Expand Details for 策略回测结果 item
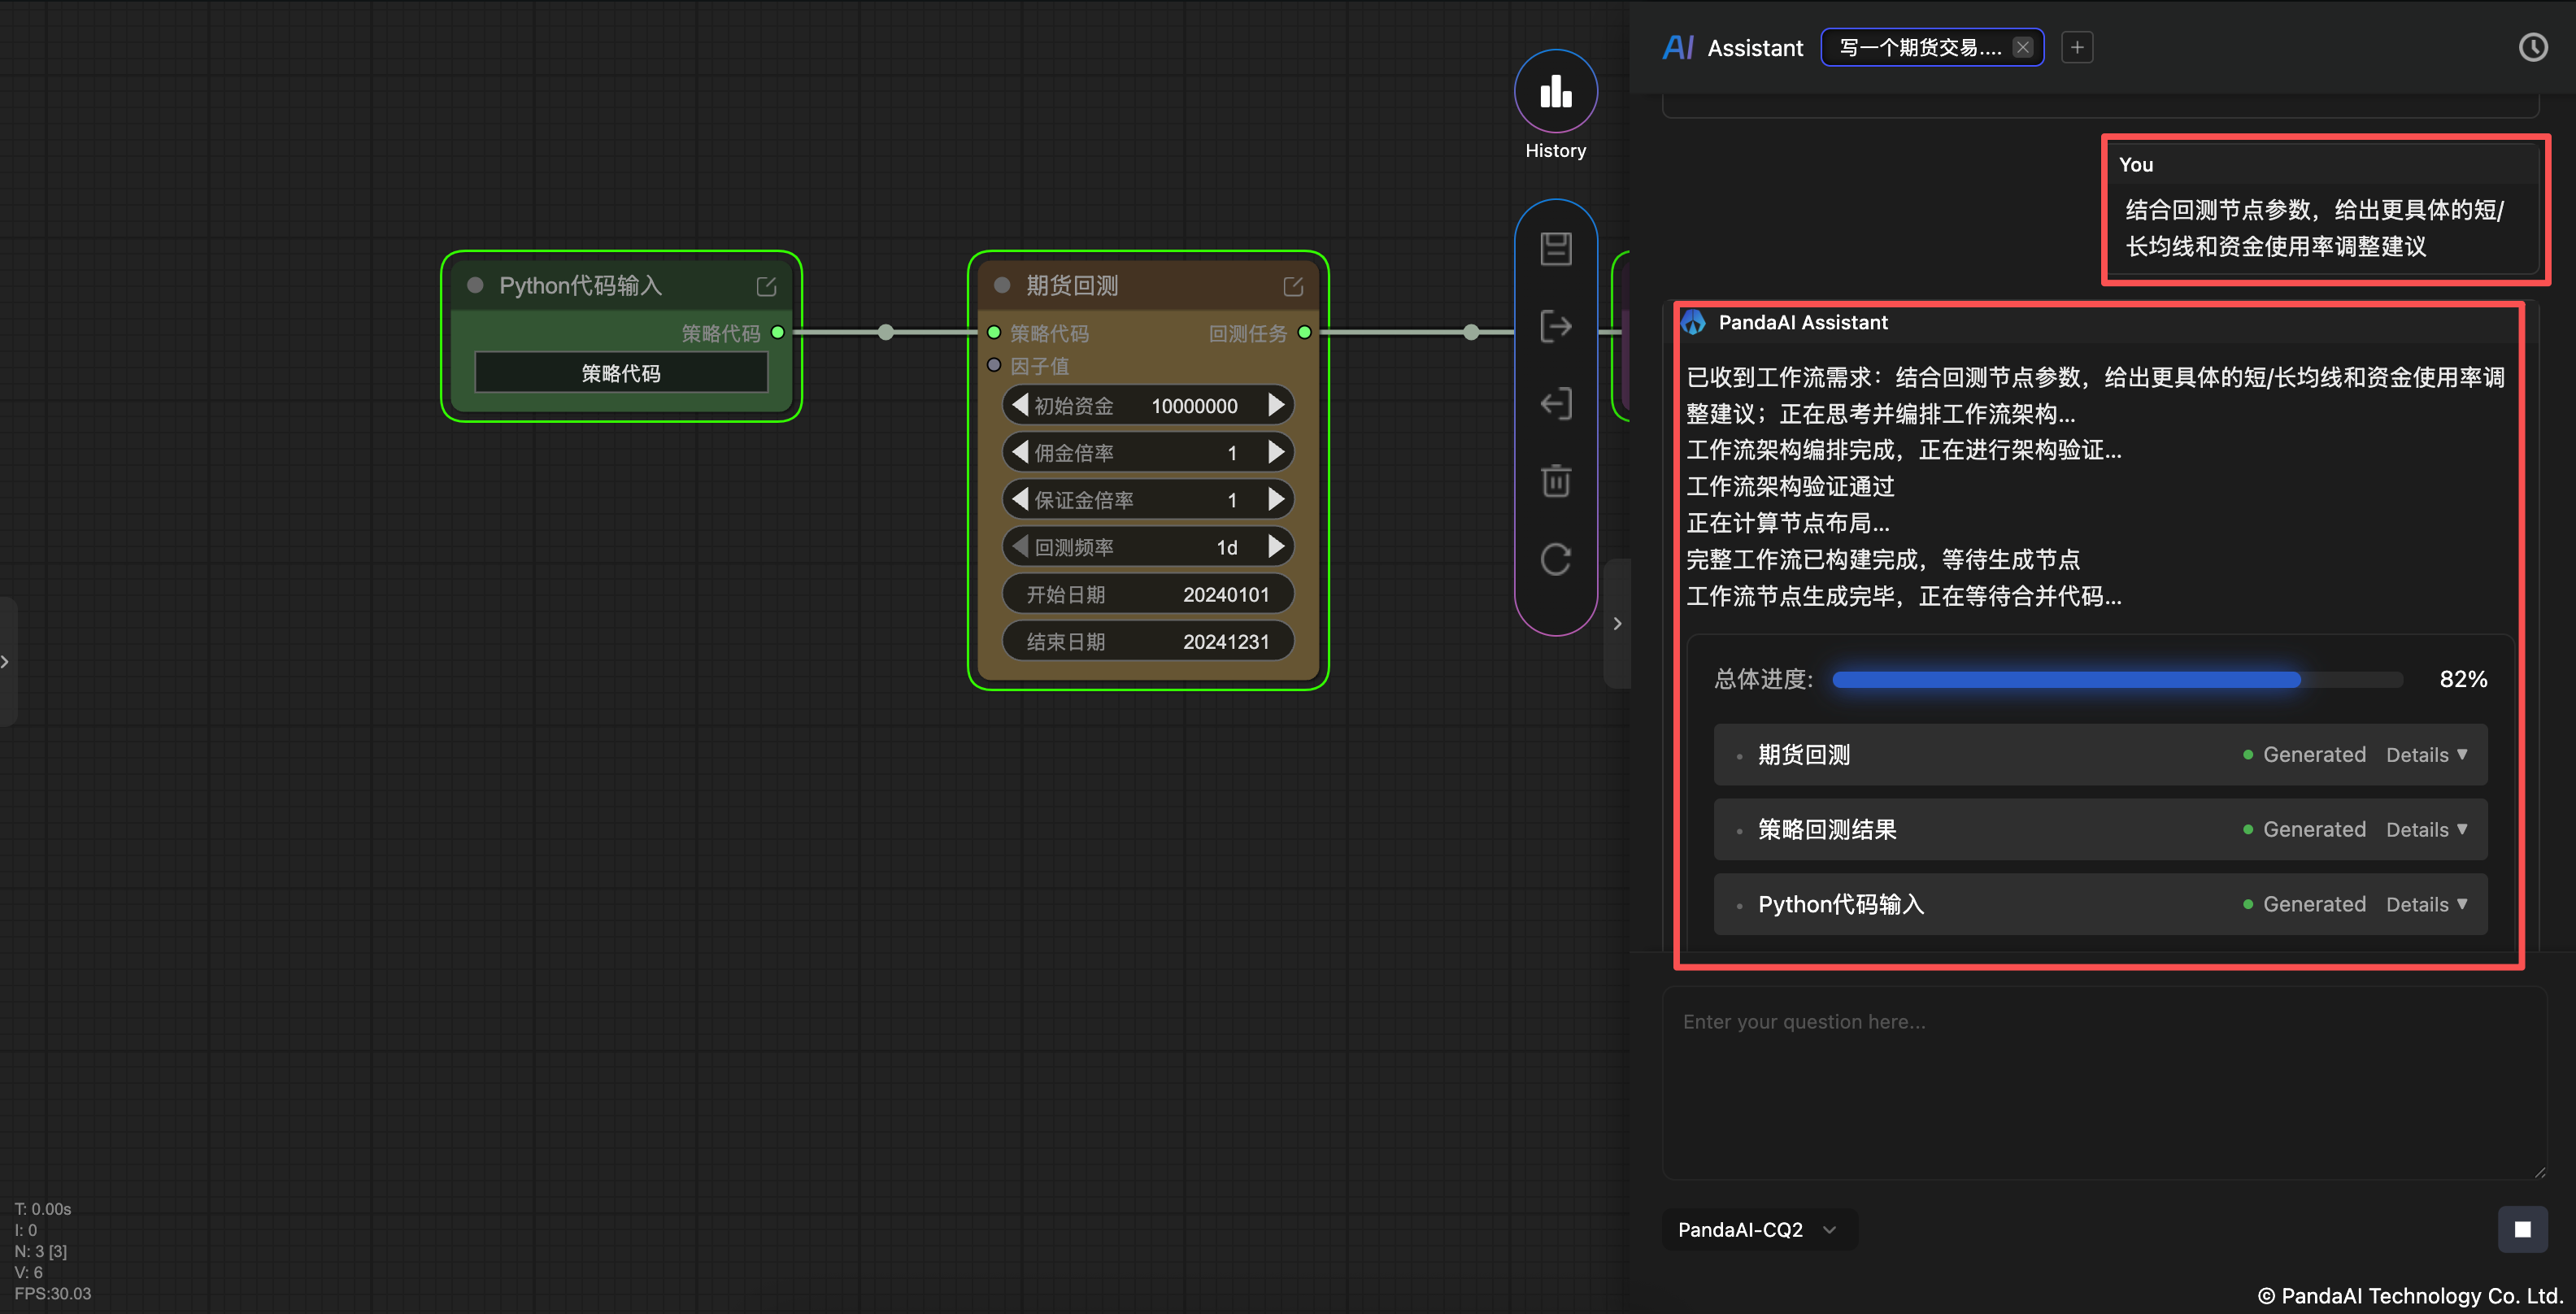This screenshot has height=1314, width=2576. [2426, 830]
